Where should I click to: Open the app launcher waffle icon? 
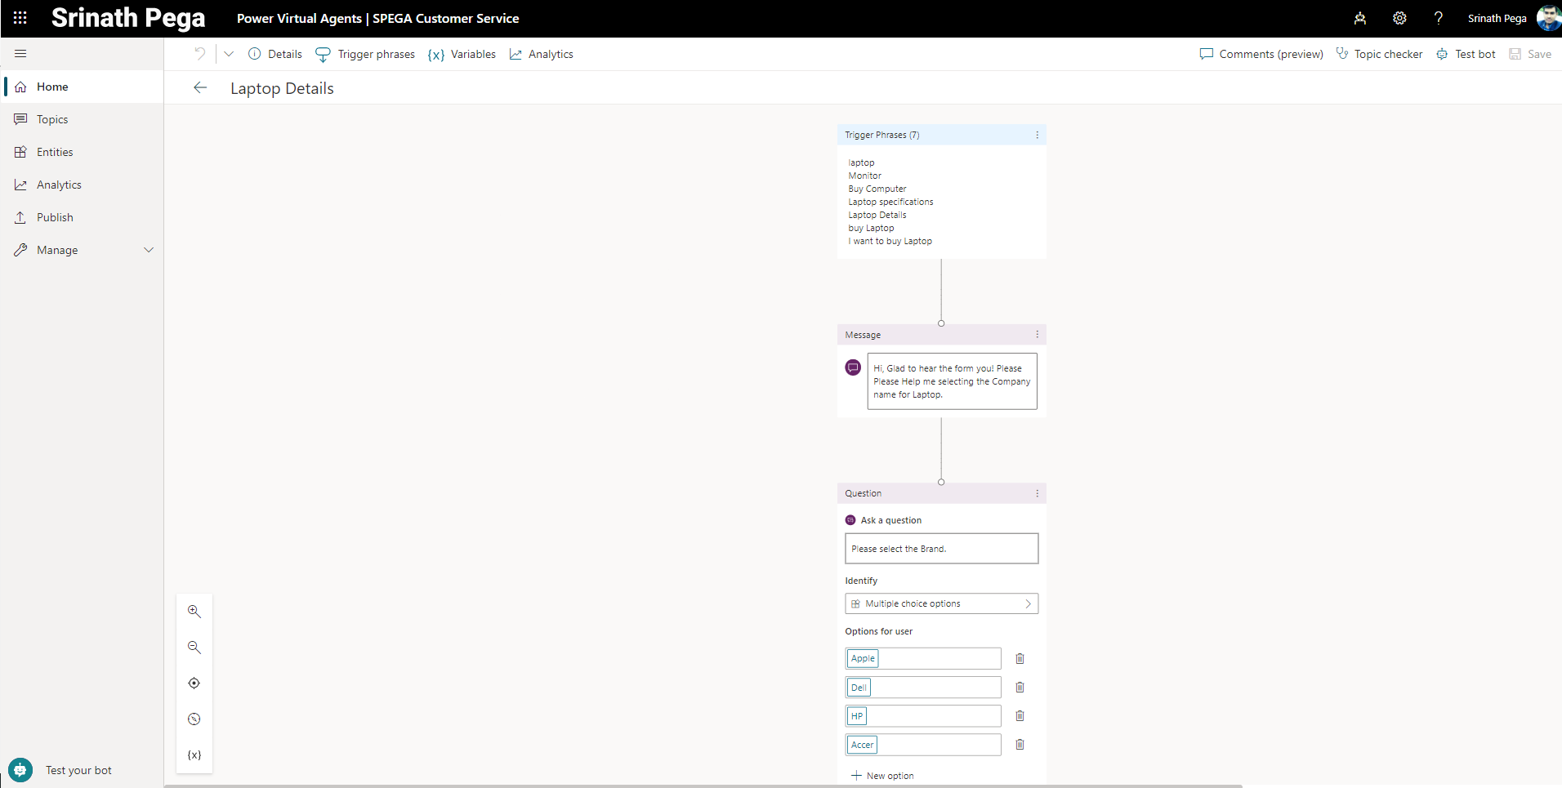(x=20, y=18)
